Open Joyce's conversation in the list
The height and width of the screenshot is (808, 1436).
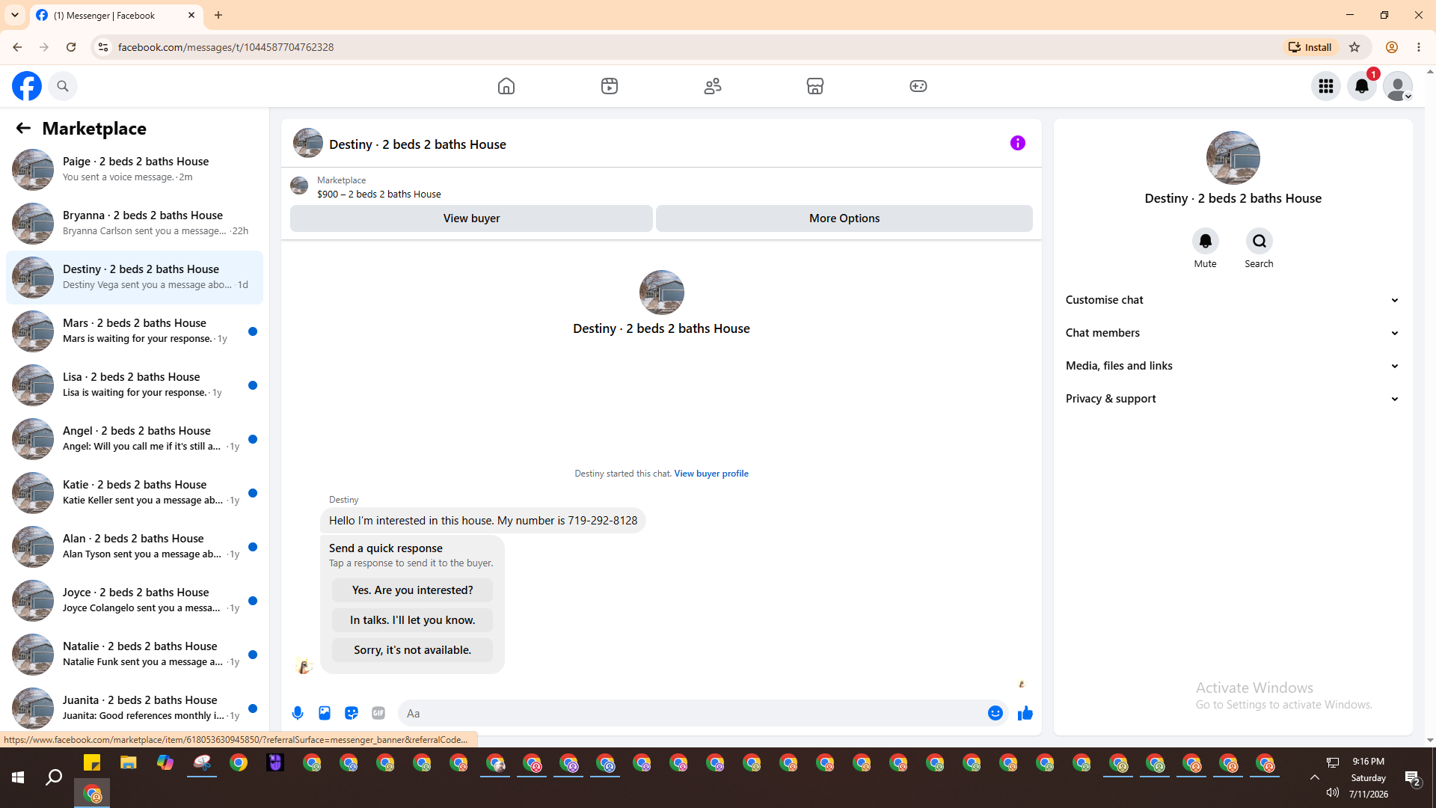coord(135,600)
